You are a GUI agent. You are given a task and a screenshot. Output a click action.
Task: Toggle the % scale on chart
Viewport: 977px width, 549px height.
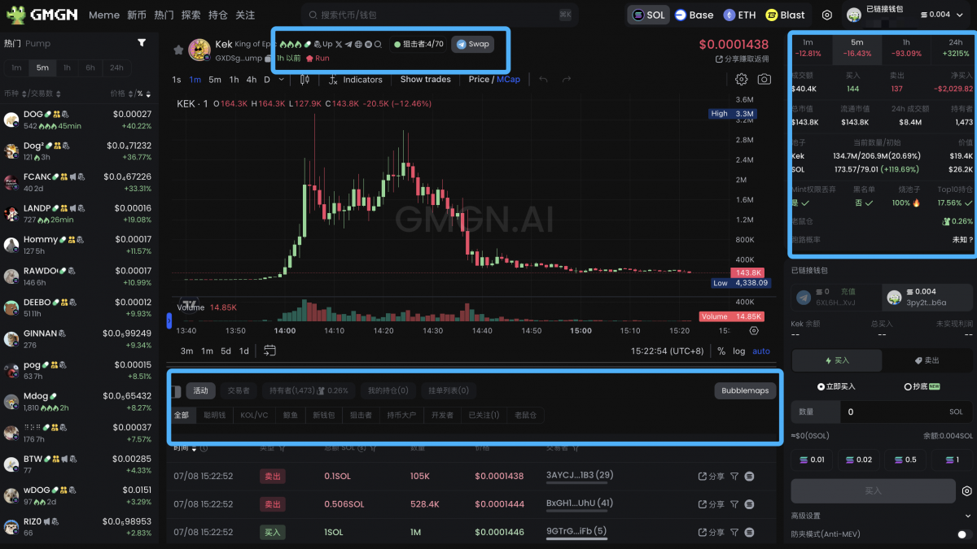tap(721, 351)
